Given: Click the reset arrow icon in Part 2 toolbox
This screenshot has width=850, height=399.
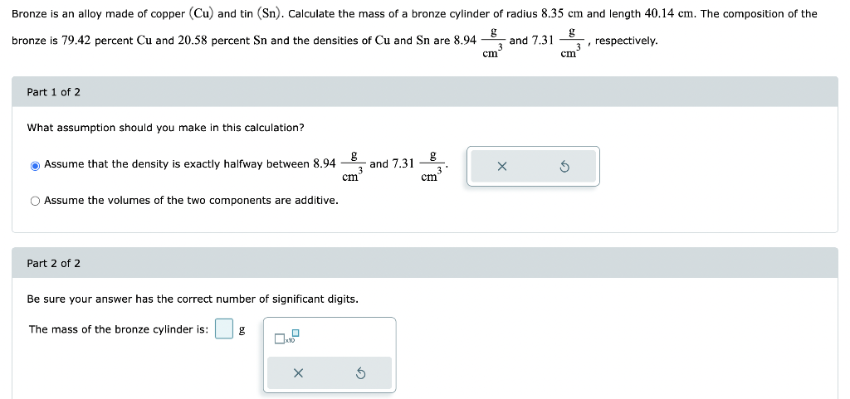Looking at the screenshot, I should 361,372.
